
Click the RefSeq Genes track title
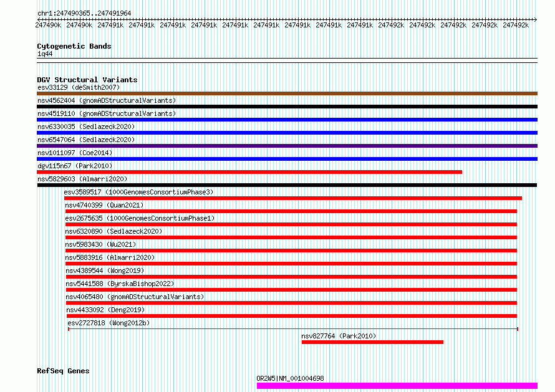point(63,371)
